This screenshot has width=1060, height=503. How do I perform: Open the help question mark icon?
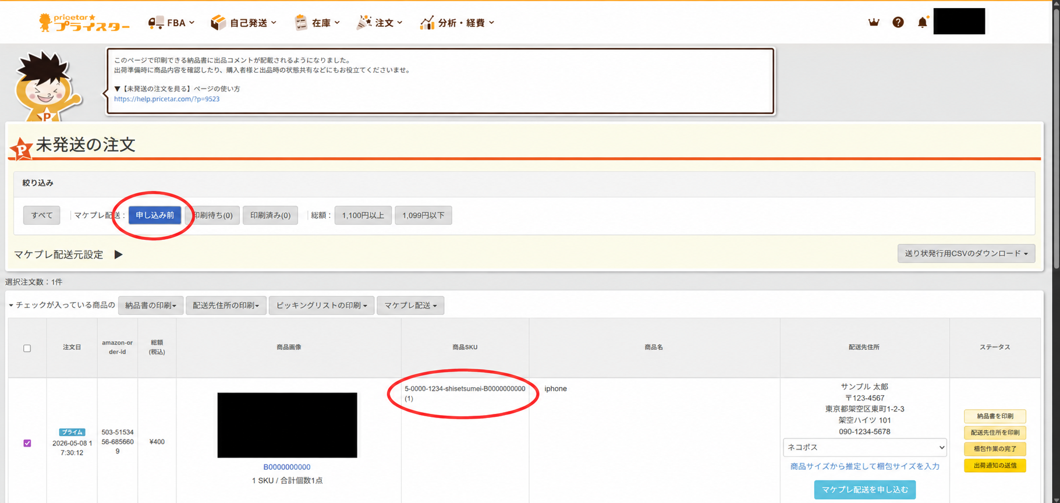pos(898,22)
